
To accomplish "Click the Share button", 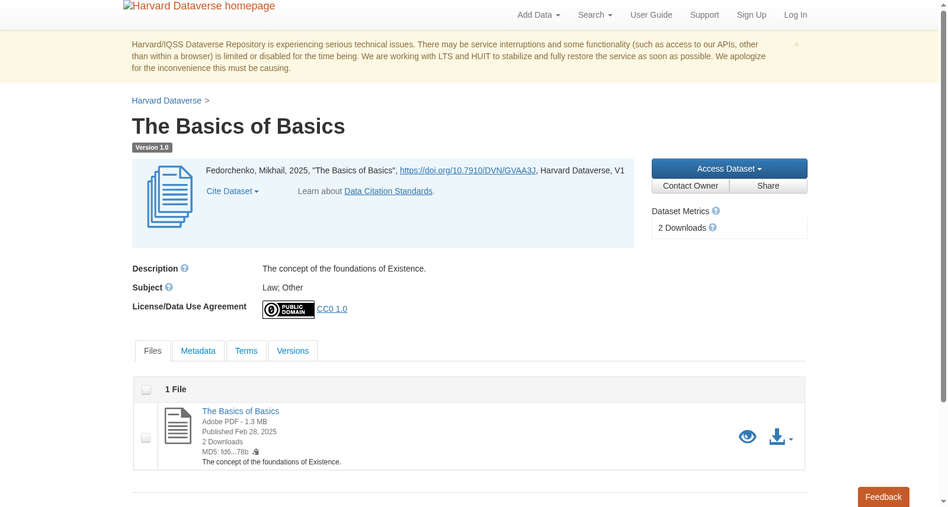I will 768,186.
